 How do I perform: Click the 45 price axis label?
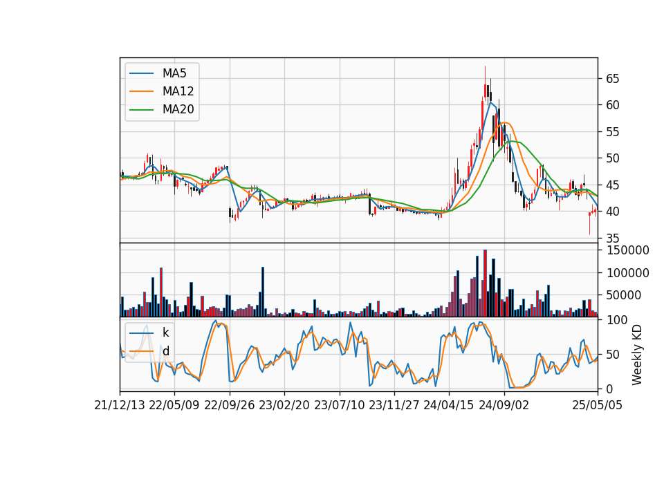coord(613,185)
